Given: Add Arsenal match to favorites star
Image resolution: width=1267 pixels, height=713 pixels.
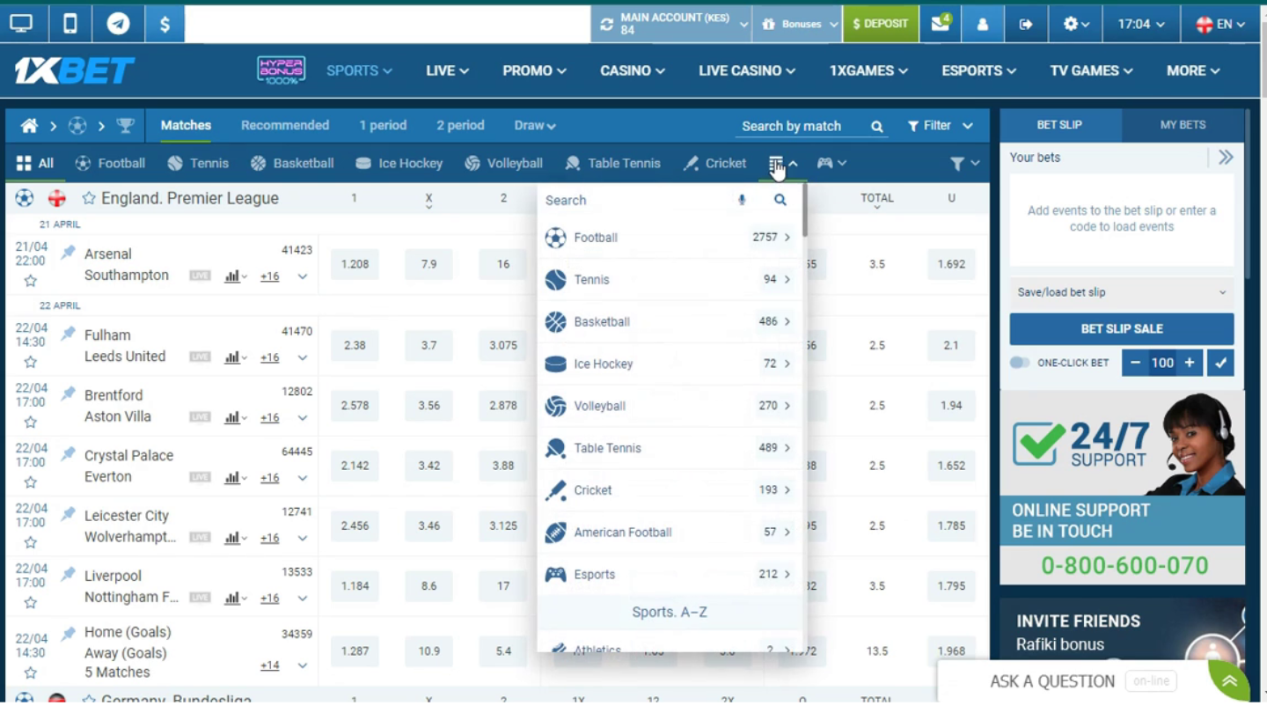Looking at the screenshot, I should point(31,281).
